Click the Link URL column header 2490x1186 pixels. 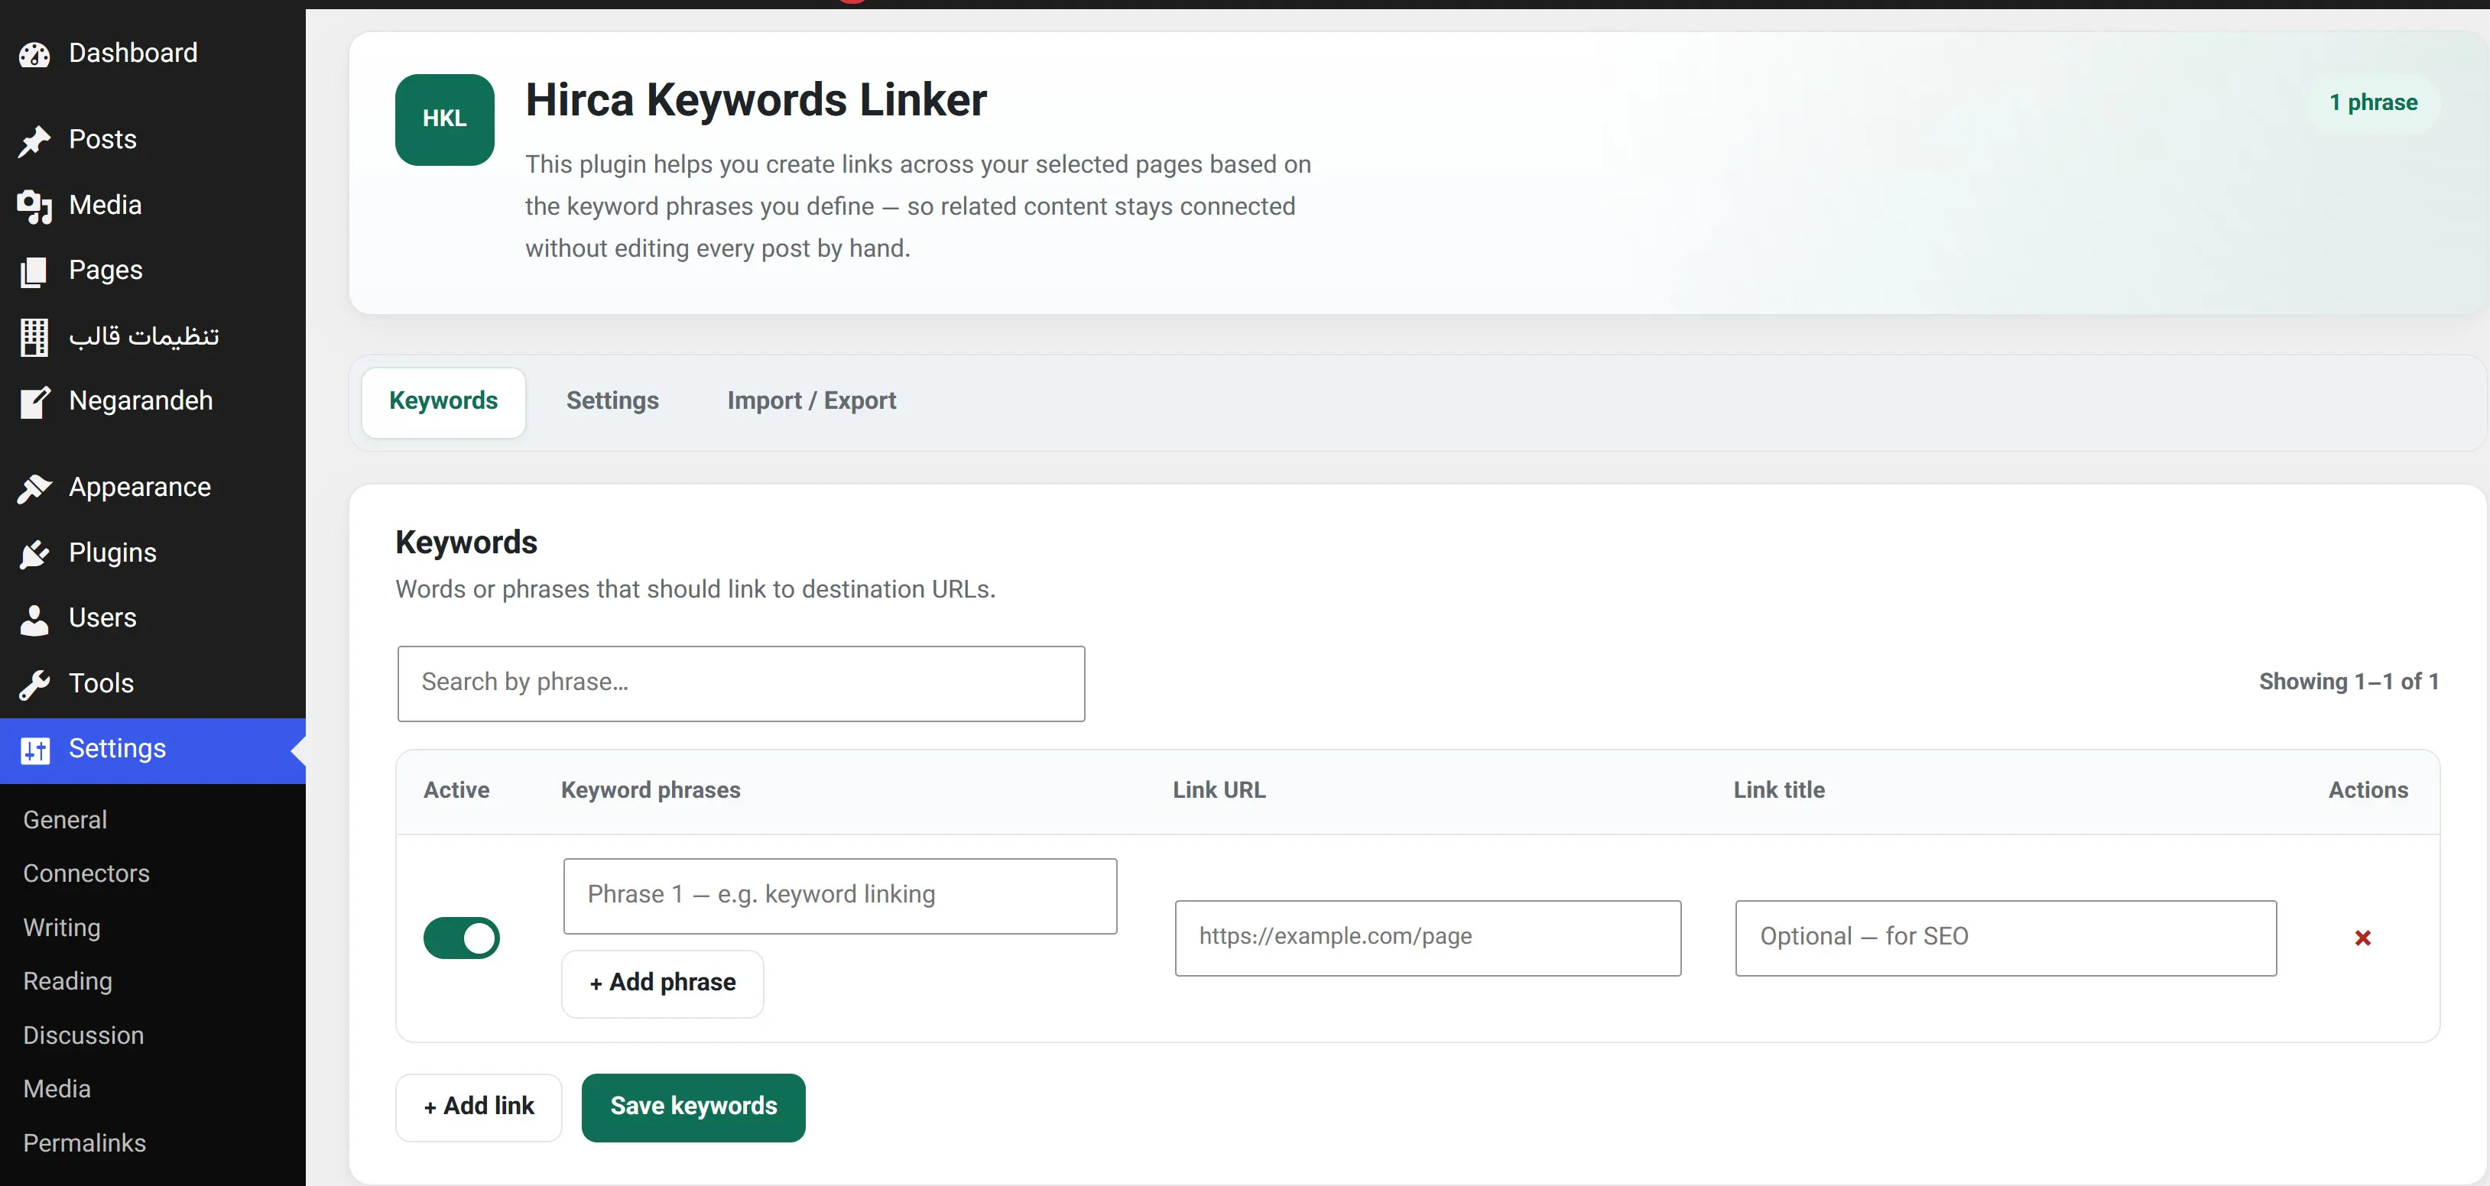pyautogui.click(x=1219, y=791)
